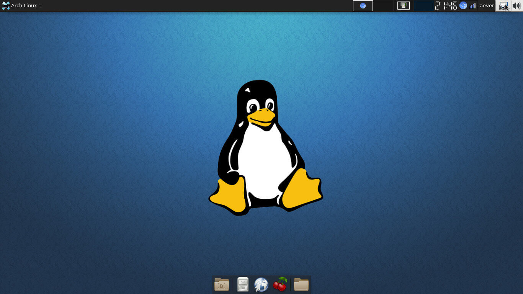Click the grip handle beside Arch Linux
The height and width of the screenshot is (294, 523).
click(40, 6)
